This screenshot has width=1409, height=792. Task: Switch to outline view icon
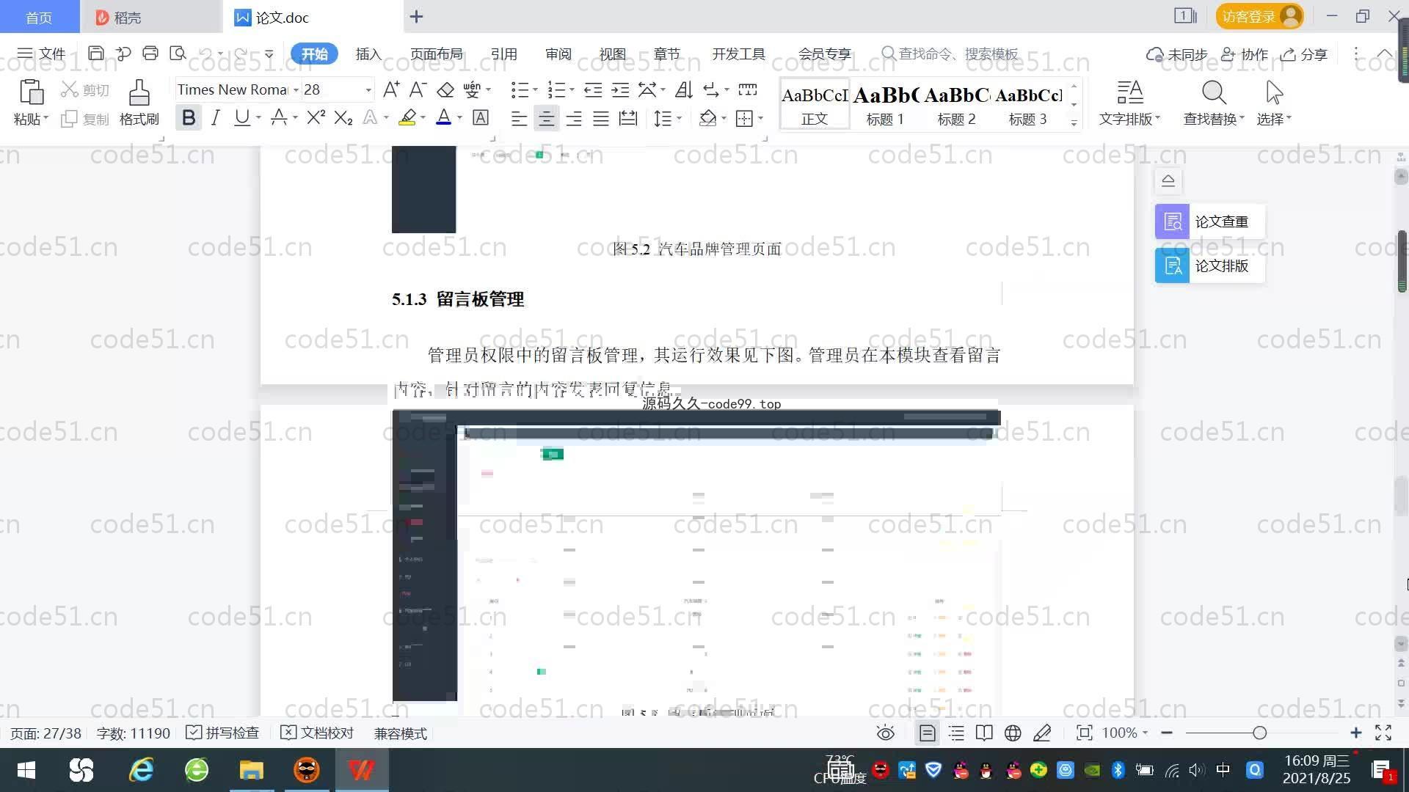point(956,733)
